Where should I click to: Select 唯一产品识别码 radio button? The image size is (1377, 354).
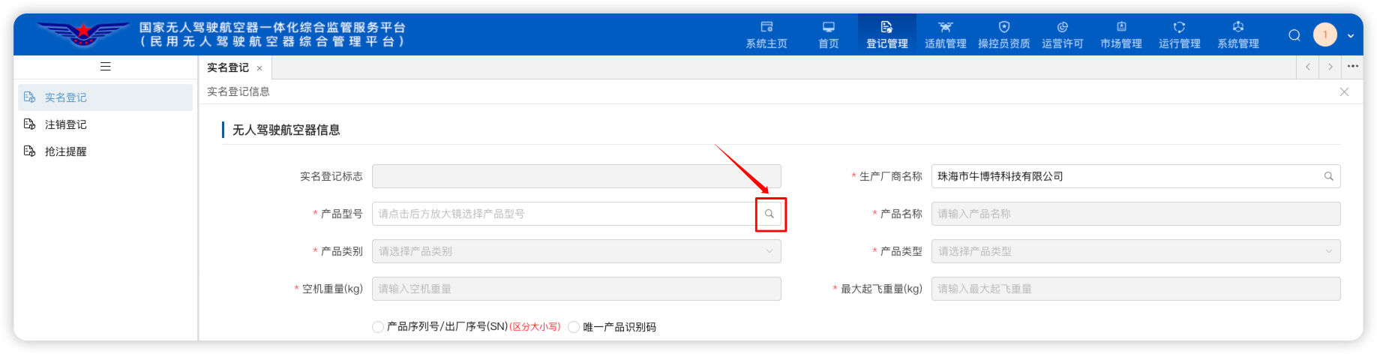574,327
